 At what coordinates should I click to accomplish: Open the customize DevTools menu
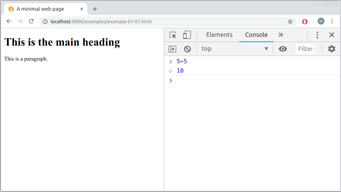pos(317,35)
